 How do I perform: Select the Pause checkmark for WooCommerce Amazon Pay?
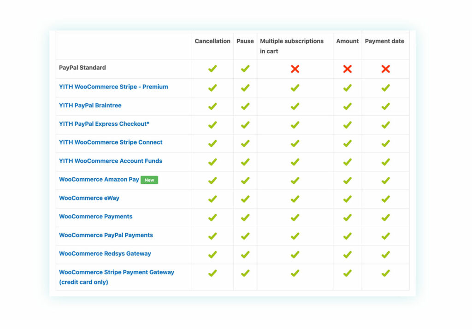[245, 180]
